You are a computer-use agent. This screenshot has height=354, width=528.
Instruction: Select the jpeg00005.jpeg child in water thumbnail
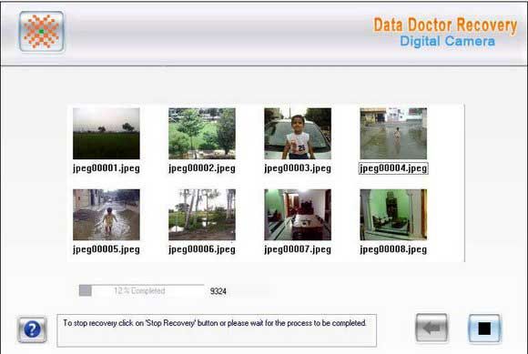[107, 215]
